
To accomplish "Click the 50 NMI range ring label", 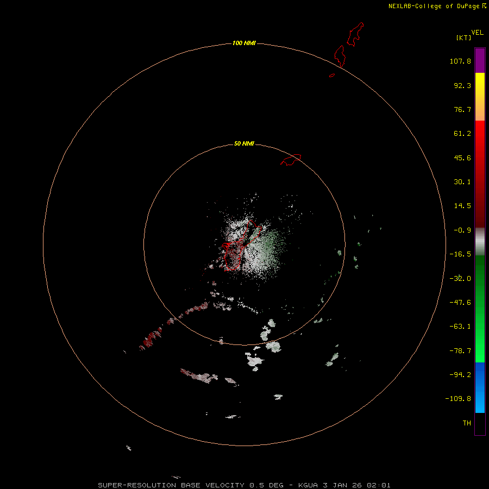I will [x=244, y=143].
